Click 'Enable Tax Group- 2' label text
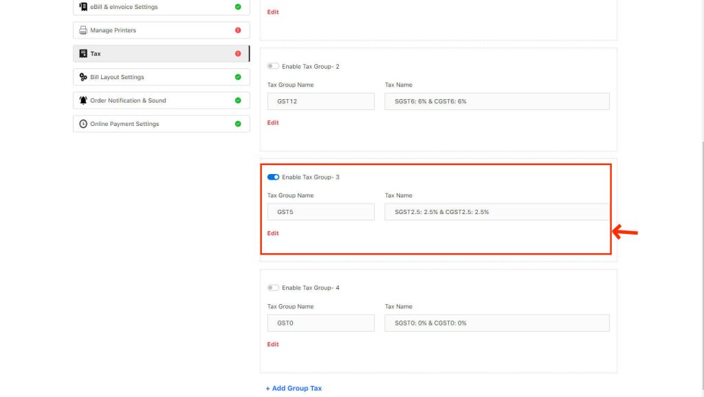Screen dimensions: 704x397 pos(311,67)
